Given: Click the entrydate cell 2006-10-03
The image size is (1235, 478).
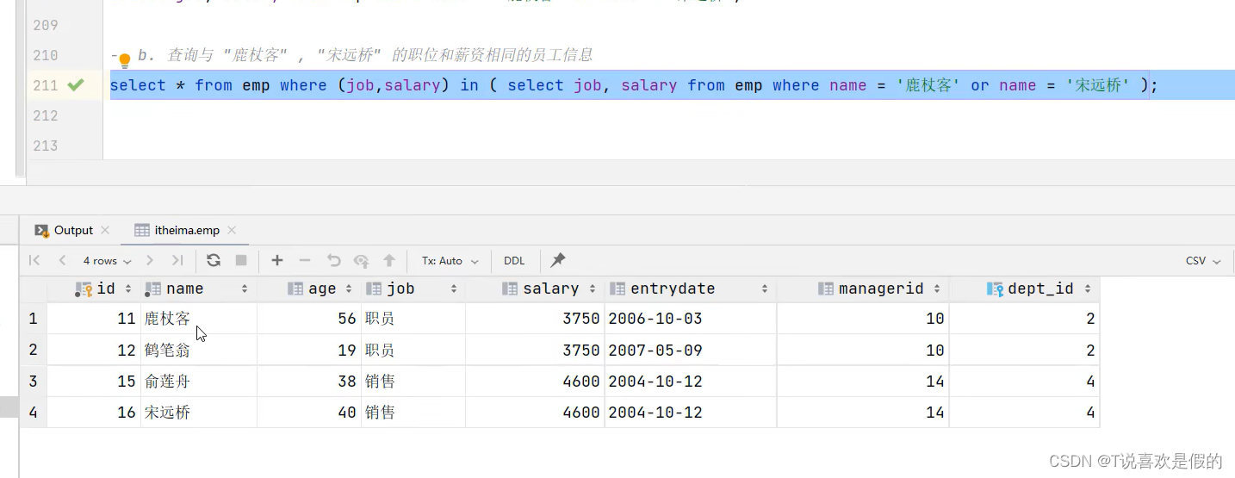Looking at the screenshot, I should point(691,319).
